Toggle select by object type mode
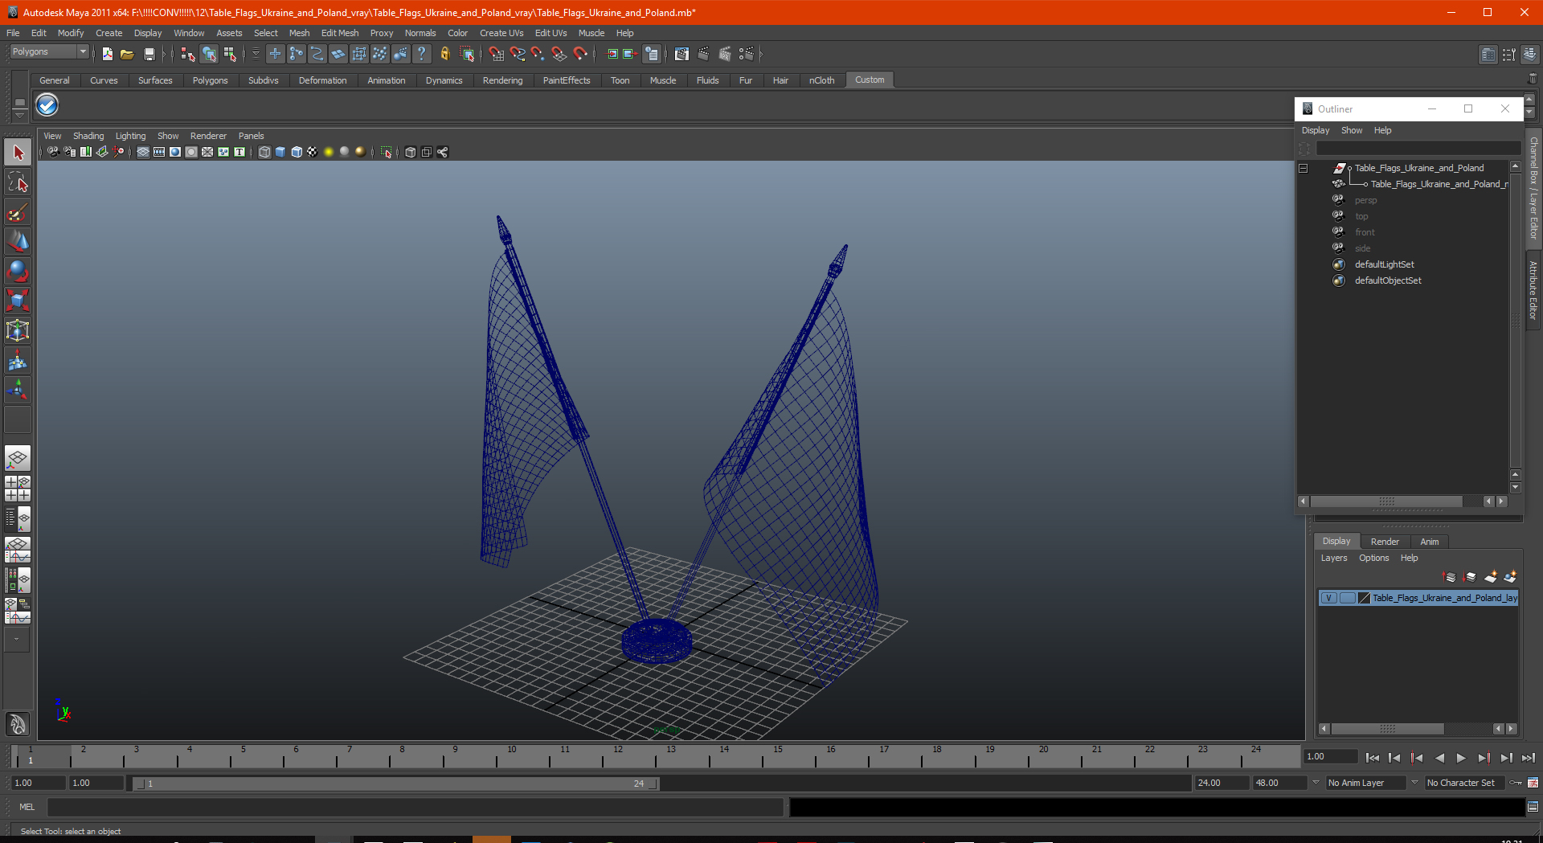 209,54
